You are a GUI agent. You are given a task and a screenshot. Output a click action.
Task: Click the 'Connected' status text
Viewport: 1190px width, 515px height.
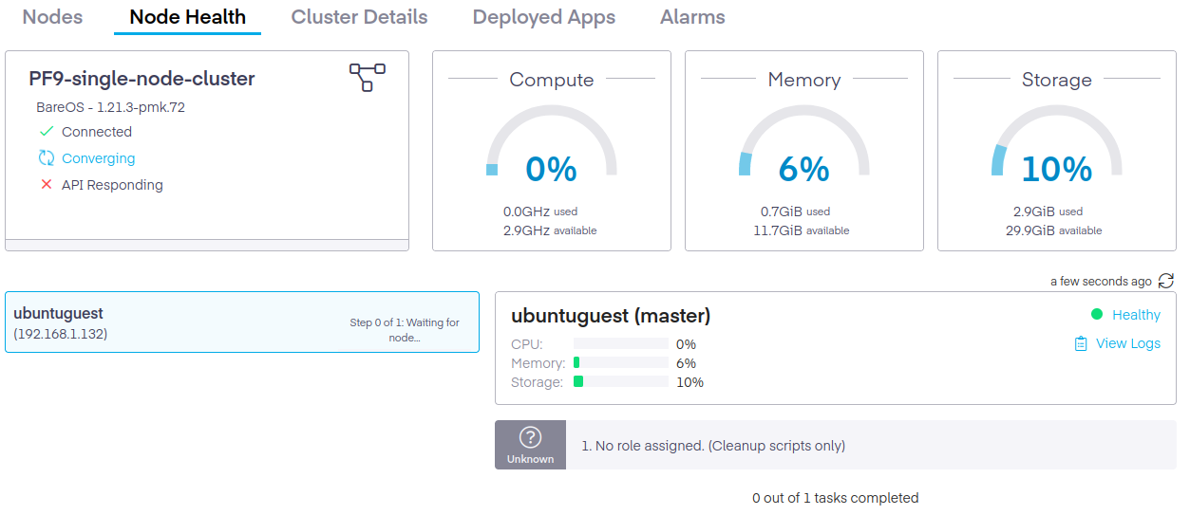[97, 132]
